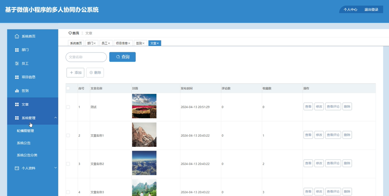Click the aerial cover of 文章名称2
The image size is (389, 196).
[x=144, y=163]
